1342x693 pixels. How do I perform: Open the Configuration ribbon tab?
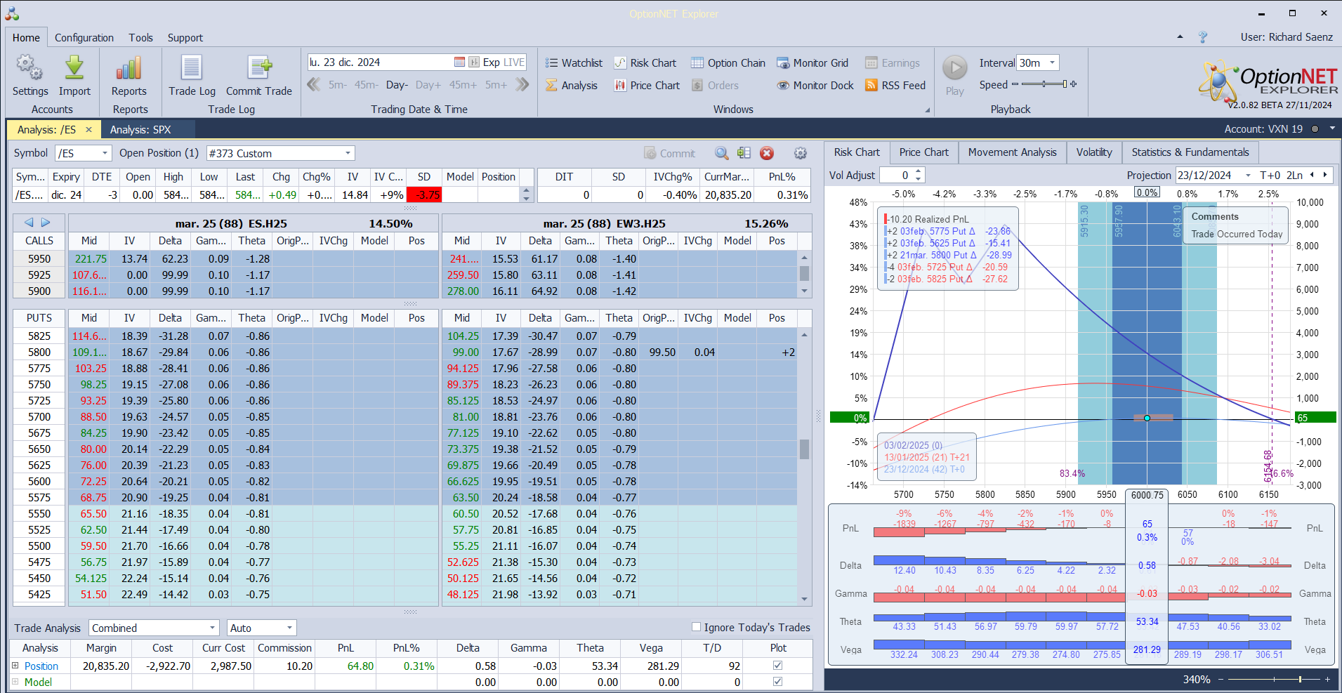click(84, 38)
